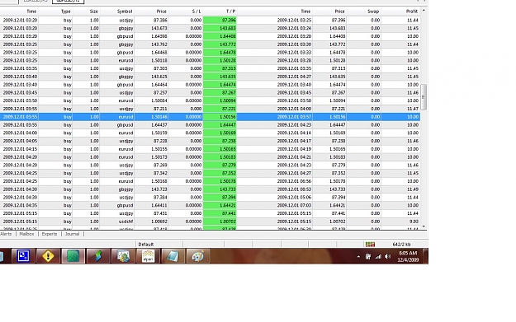516x322 pixels.
Task: Open the Paint palette taskbar icon
Action: pyautogui.click(x=198, y=256)
